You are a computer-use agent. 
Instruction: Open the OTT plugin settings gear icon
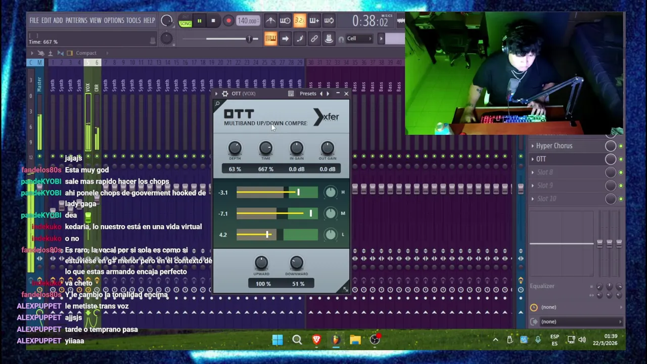coord(225,94)
